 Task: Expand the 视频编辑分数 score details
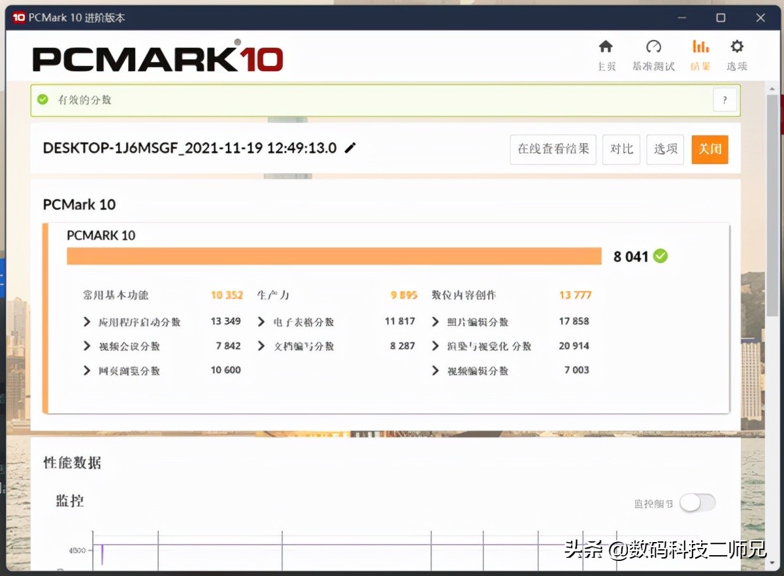tap(436, 370)
